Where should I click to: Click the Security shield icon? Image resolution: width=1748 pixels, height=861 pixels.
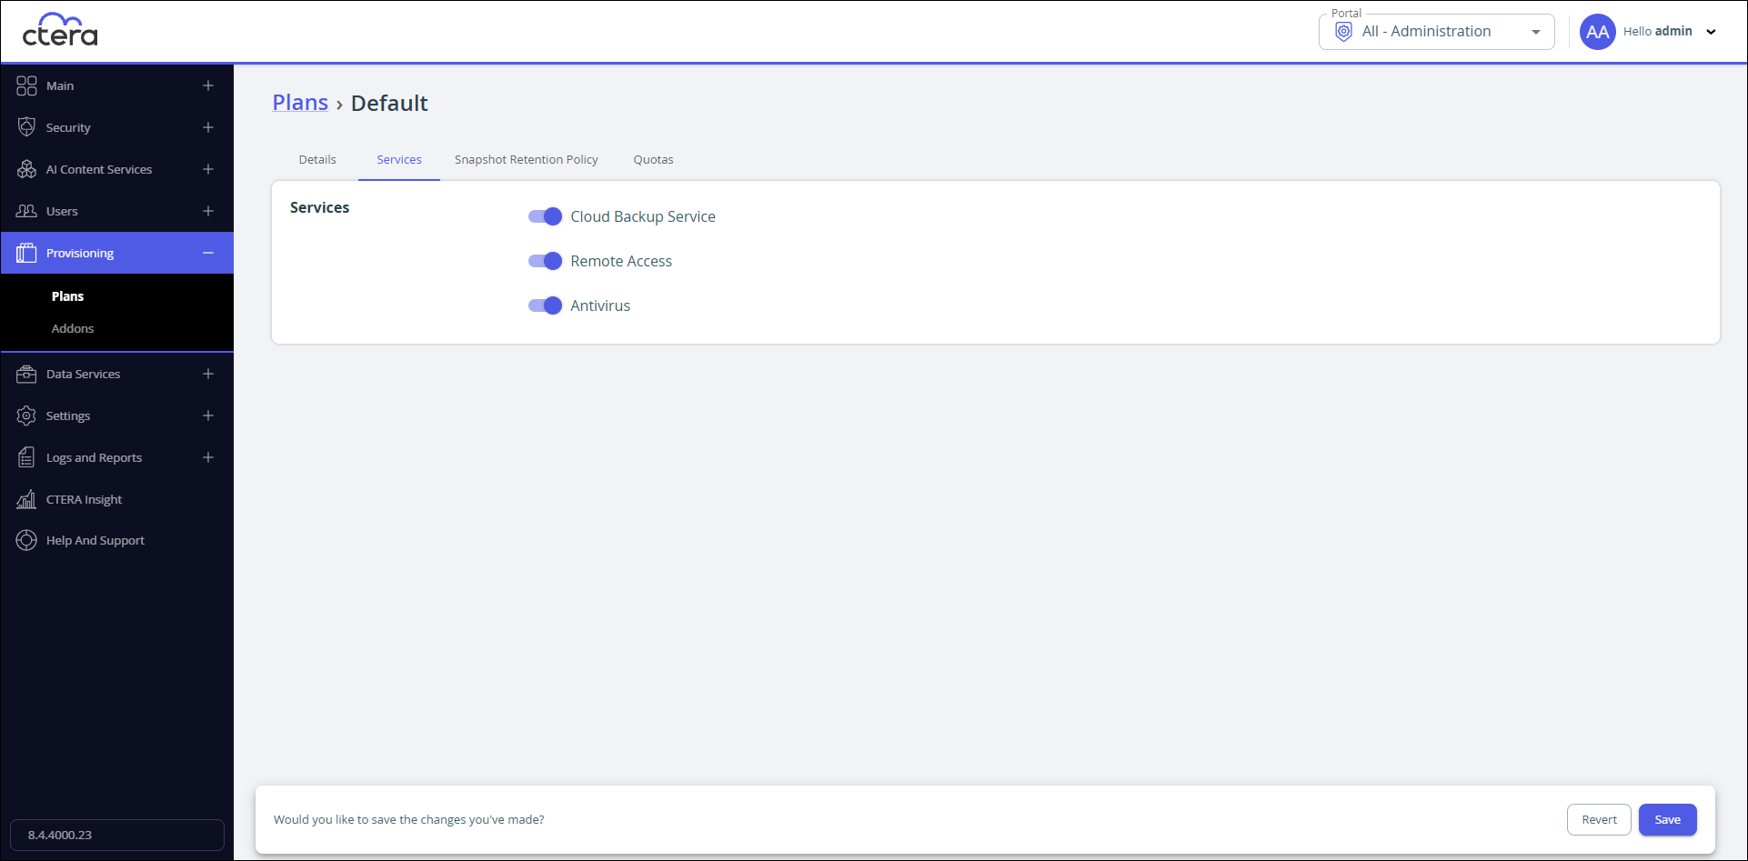[x=26, y=127]
